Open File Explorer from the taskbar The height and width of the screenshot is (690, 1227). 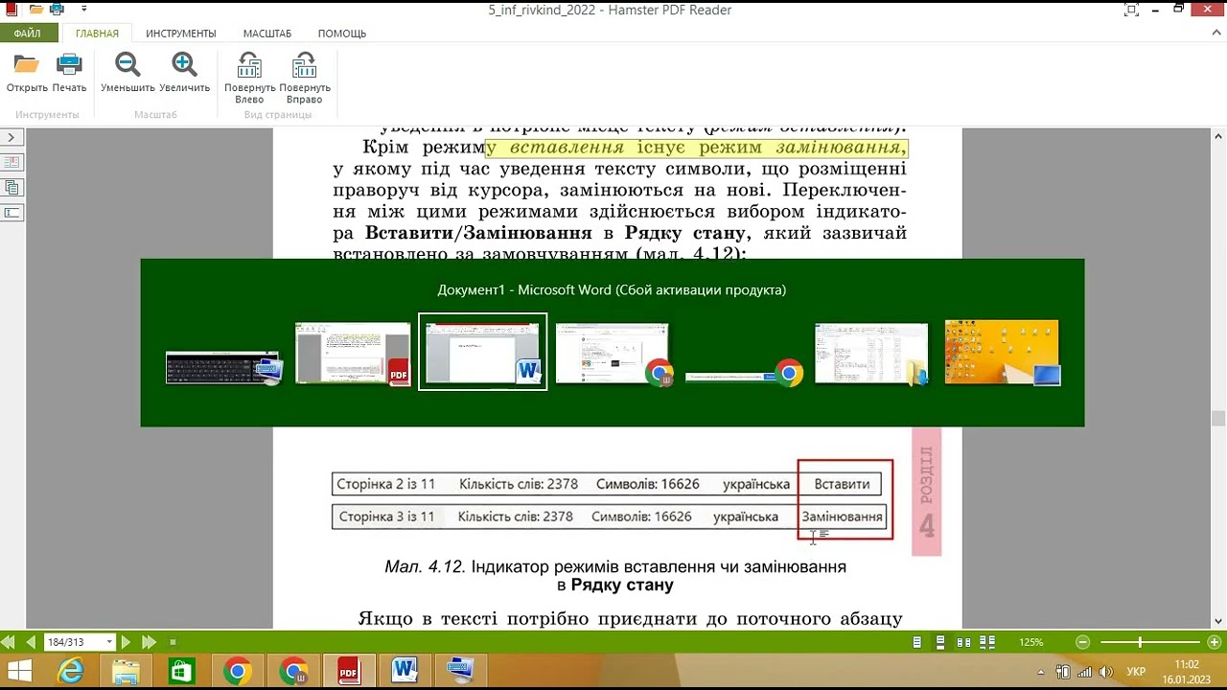(127, 672)
